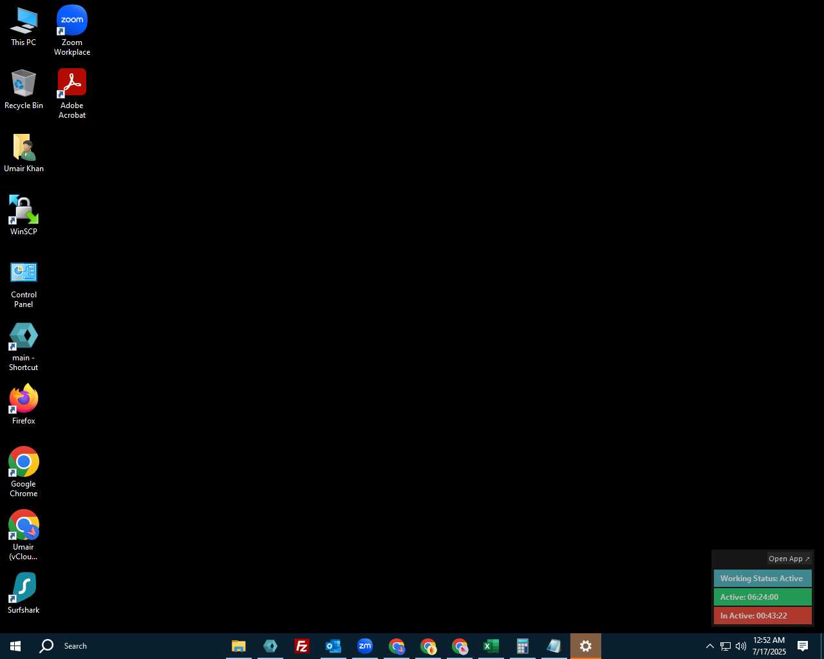The height and width of the screenshot is (659, 824).
Task: Open Excel from the taskbar
Action: pos(491,646)
